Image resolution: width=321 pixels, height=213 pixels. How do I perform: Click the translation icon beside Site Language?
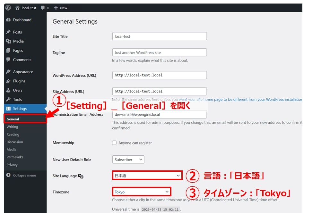click(x=81, y=176)
